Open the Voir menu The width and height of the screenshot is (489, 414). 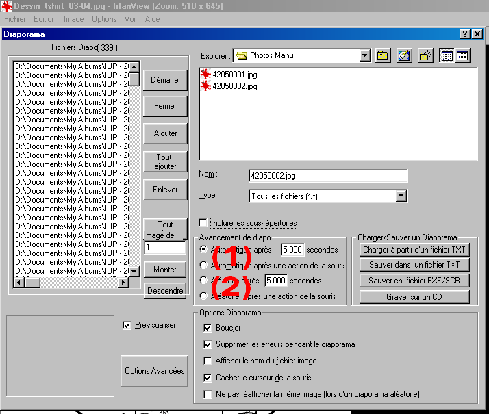click(131, 19)
